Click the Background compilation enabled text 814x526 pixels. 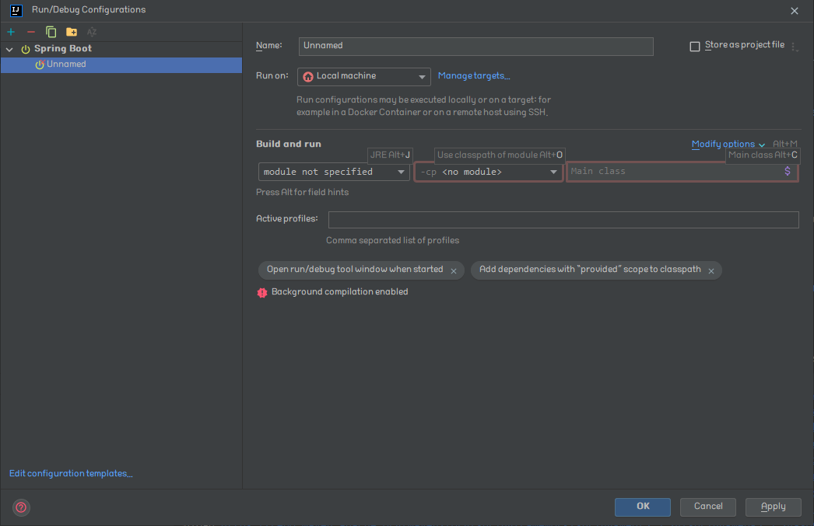coord(339,292)
